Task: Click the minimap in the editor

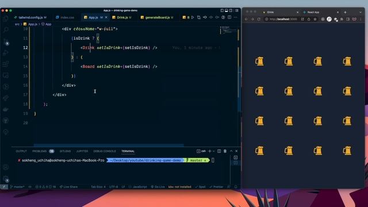Action: 229,31
